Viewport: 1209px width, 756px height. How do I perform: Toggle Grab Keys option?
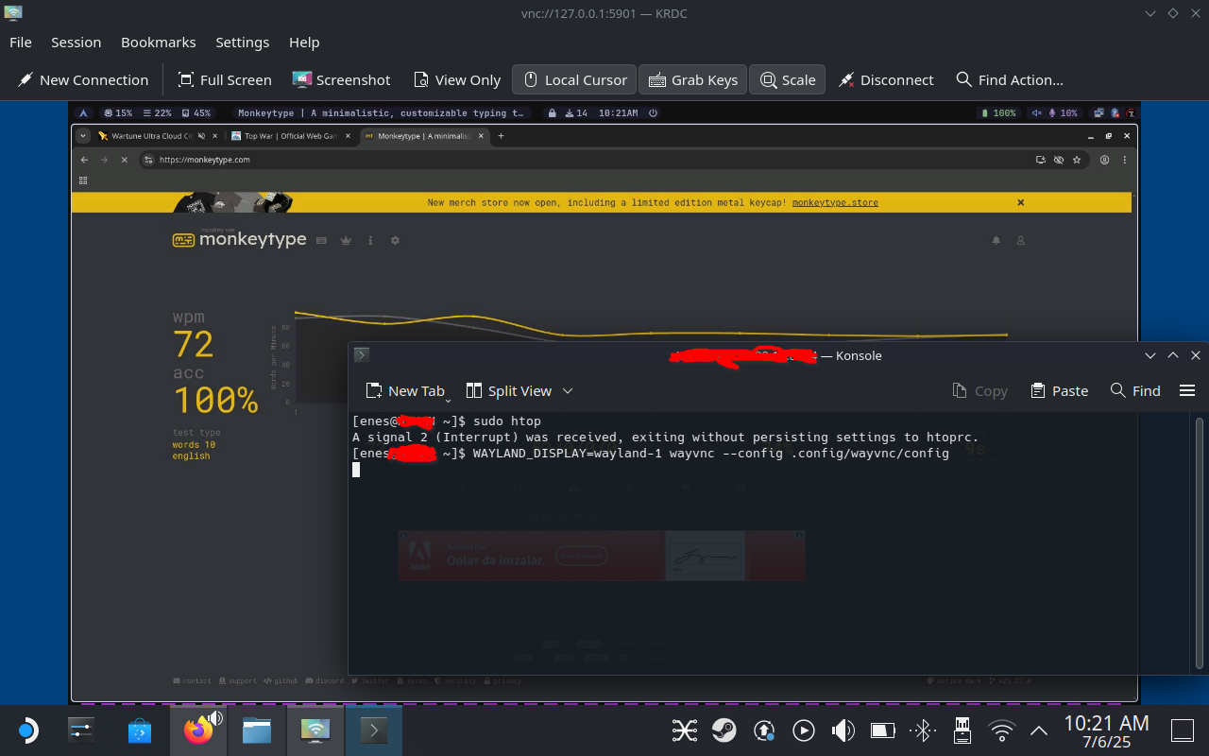692,80
